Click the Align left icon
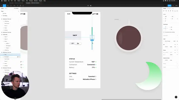Image resolution: width=179 pixels, height=100 pixels. (x=164, y=11)
